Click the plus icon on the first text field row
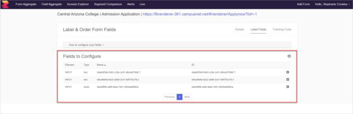 [x=287, y=72]
